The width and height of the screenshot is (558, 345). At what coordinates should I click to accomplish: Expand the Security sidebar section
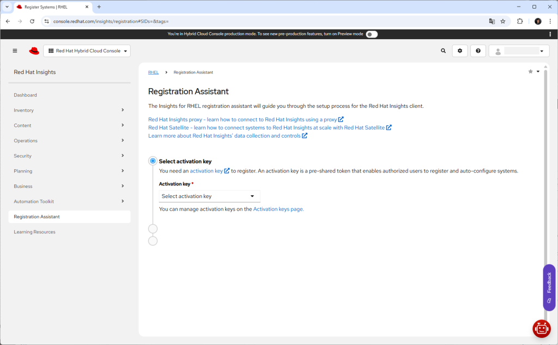pyautogui.click(x=69, y=156)
